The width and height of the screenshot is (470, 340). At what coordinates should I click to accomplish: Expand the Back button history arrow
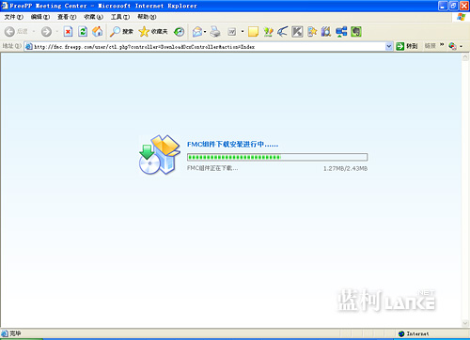pyautogui.click(x=34, y=31)
